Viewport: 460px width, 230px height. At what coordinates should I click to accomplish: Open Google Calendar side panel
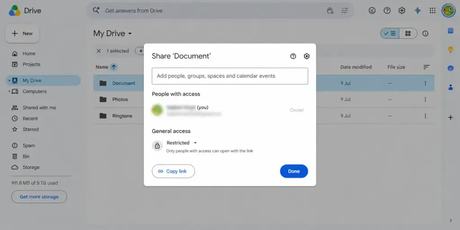coord(451,31)
